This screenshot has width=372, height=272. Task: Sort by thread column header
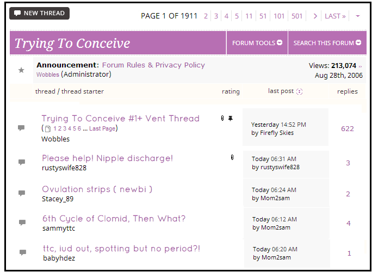(45, 91)
